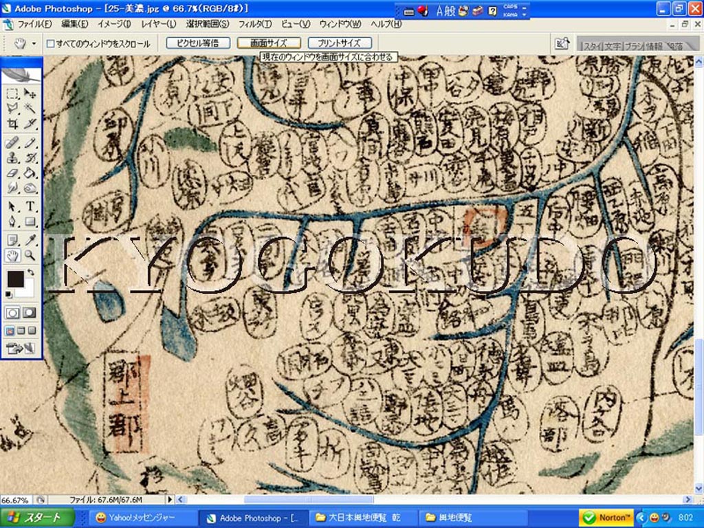Open ビュー(V) menu

[296, 24]
